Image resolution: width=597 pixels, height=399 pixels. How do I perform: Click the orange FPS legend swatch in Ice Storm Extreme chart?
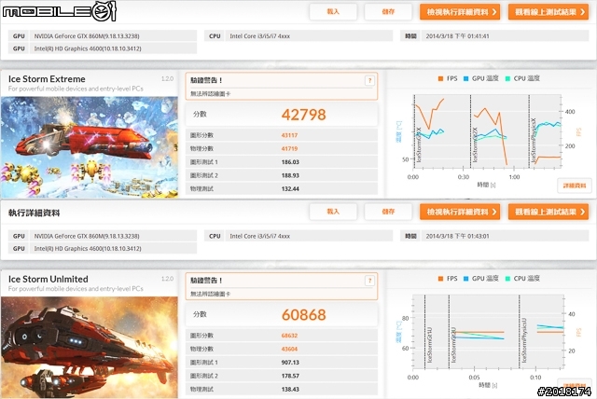click(x=440, y=78)
